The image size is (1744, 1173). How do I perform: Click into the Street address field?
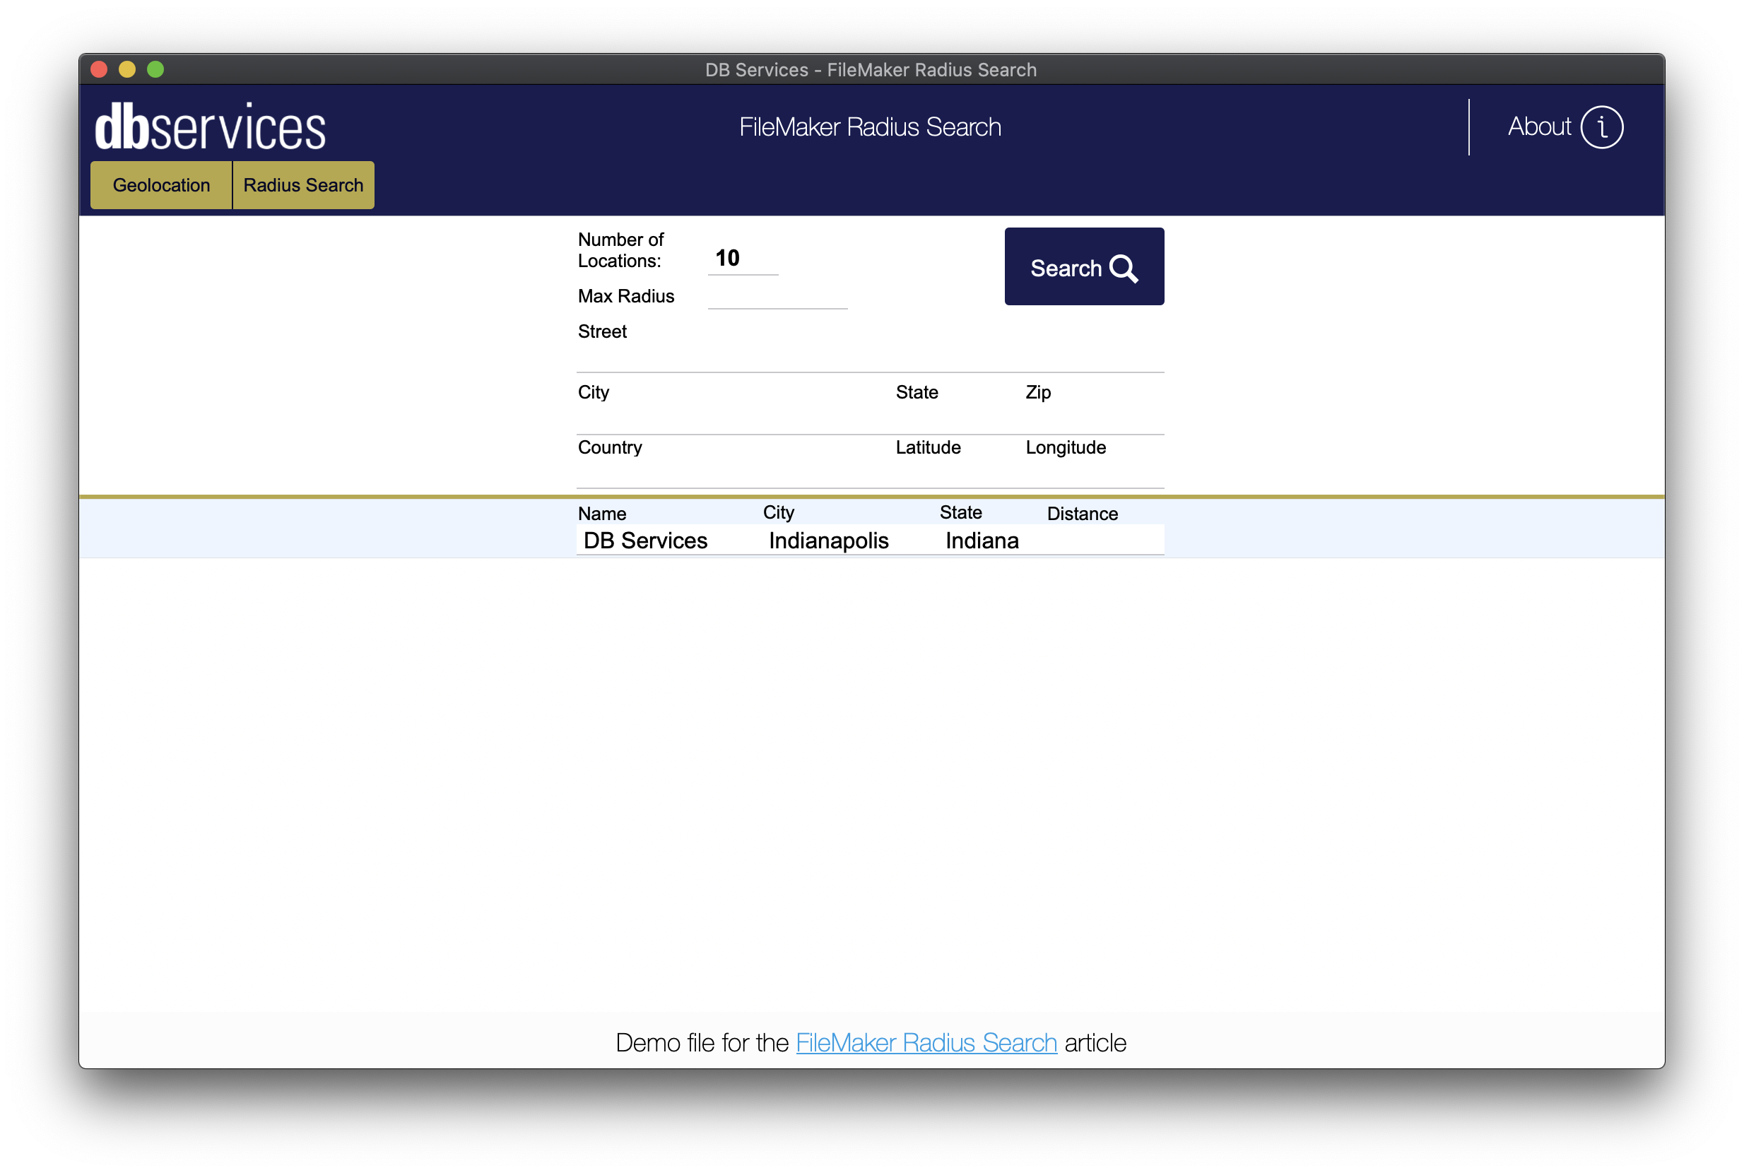(870, 358)
